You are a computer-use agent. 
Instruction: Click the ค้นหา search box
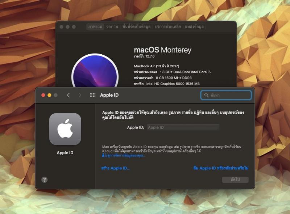pyautogui.click(x=226, y=95)
